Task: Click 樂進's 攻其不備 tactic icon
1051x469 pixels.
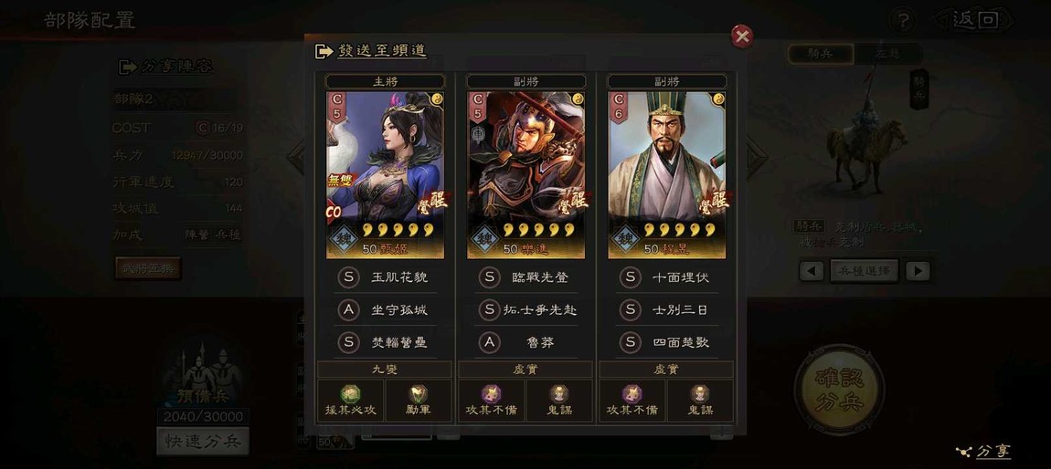Action: [492, 394]
